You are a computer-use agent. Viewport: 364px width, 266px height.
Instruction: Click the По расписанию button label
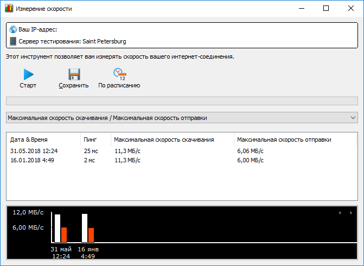(119, 85)
